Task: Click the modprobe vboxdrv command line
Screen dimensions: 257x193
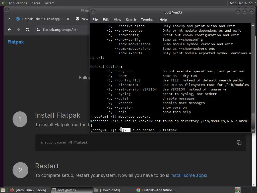Action: click(120, 117)
